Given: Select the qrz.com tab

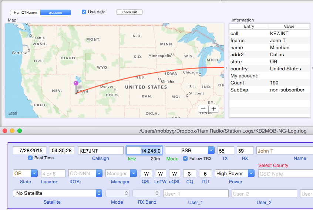Looking at the screenshot, I should 55,12.
